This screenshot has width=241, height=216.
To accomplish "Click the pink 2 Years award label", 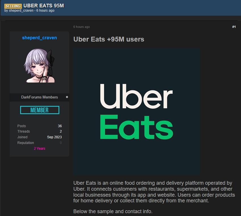I will pos(39,149).
